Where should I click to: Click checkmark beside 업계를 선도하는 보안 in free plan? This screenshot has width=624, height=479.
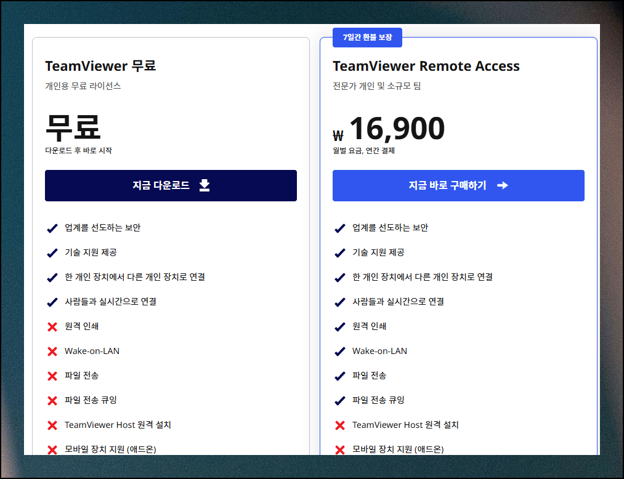click(x=52, y=228)
